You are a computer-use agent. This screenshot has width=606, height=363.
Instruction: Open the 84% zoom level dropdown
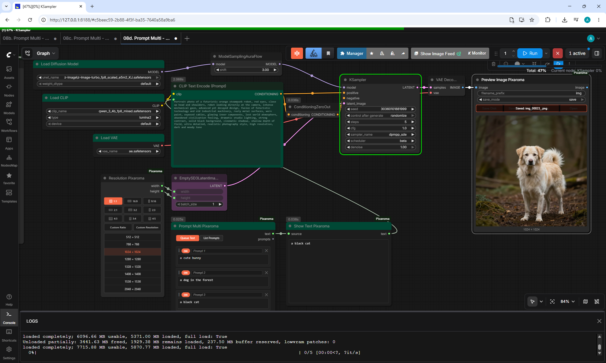(x=567, y=302)
